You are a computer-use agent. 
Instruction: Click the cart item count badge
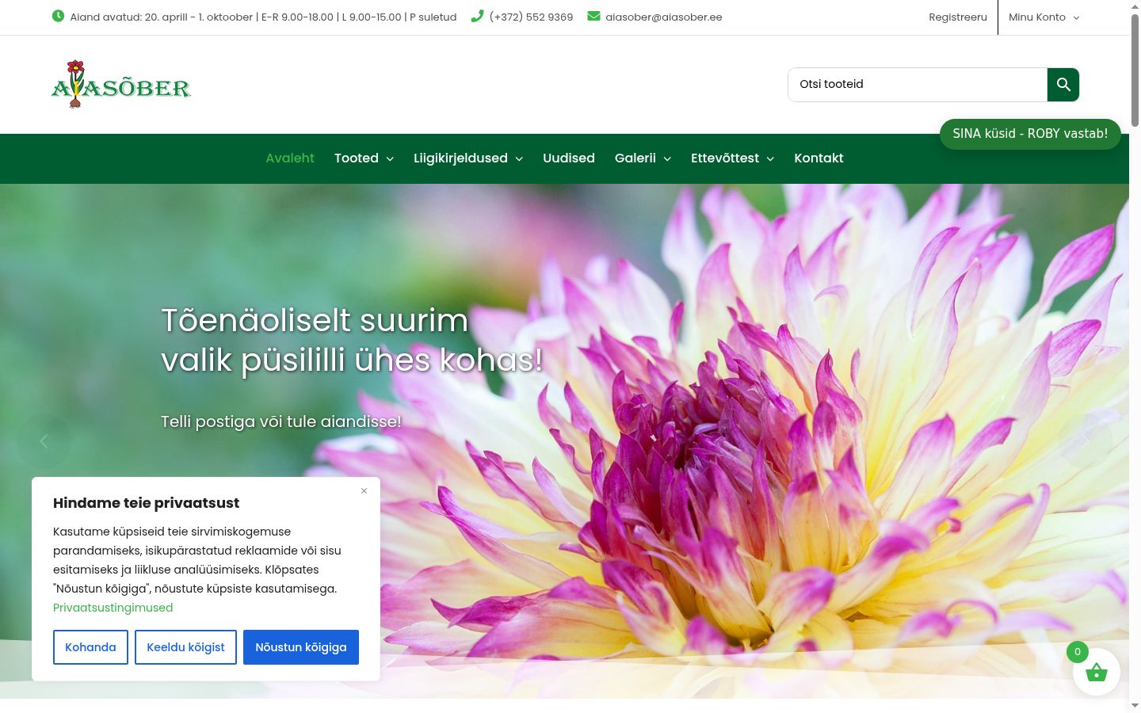coord(1078,652)
